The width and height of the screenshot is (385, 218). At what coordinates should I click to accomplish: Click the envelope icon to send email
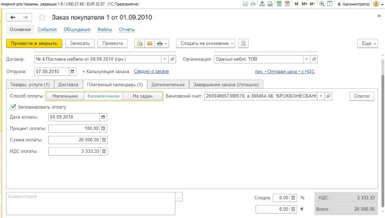[149, 43]
